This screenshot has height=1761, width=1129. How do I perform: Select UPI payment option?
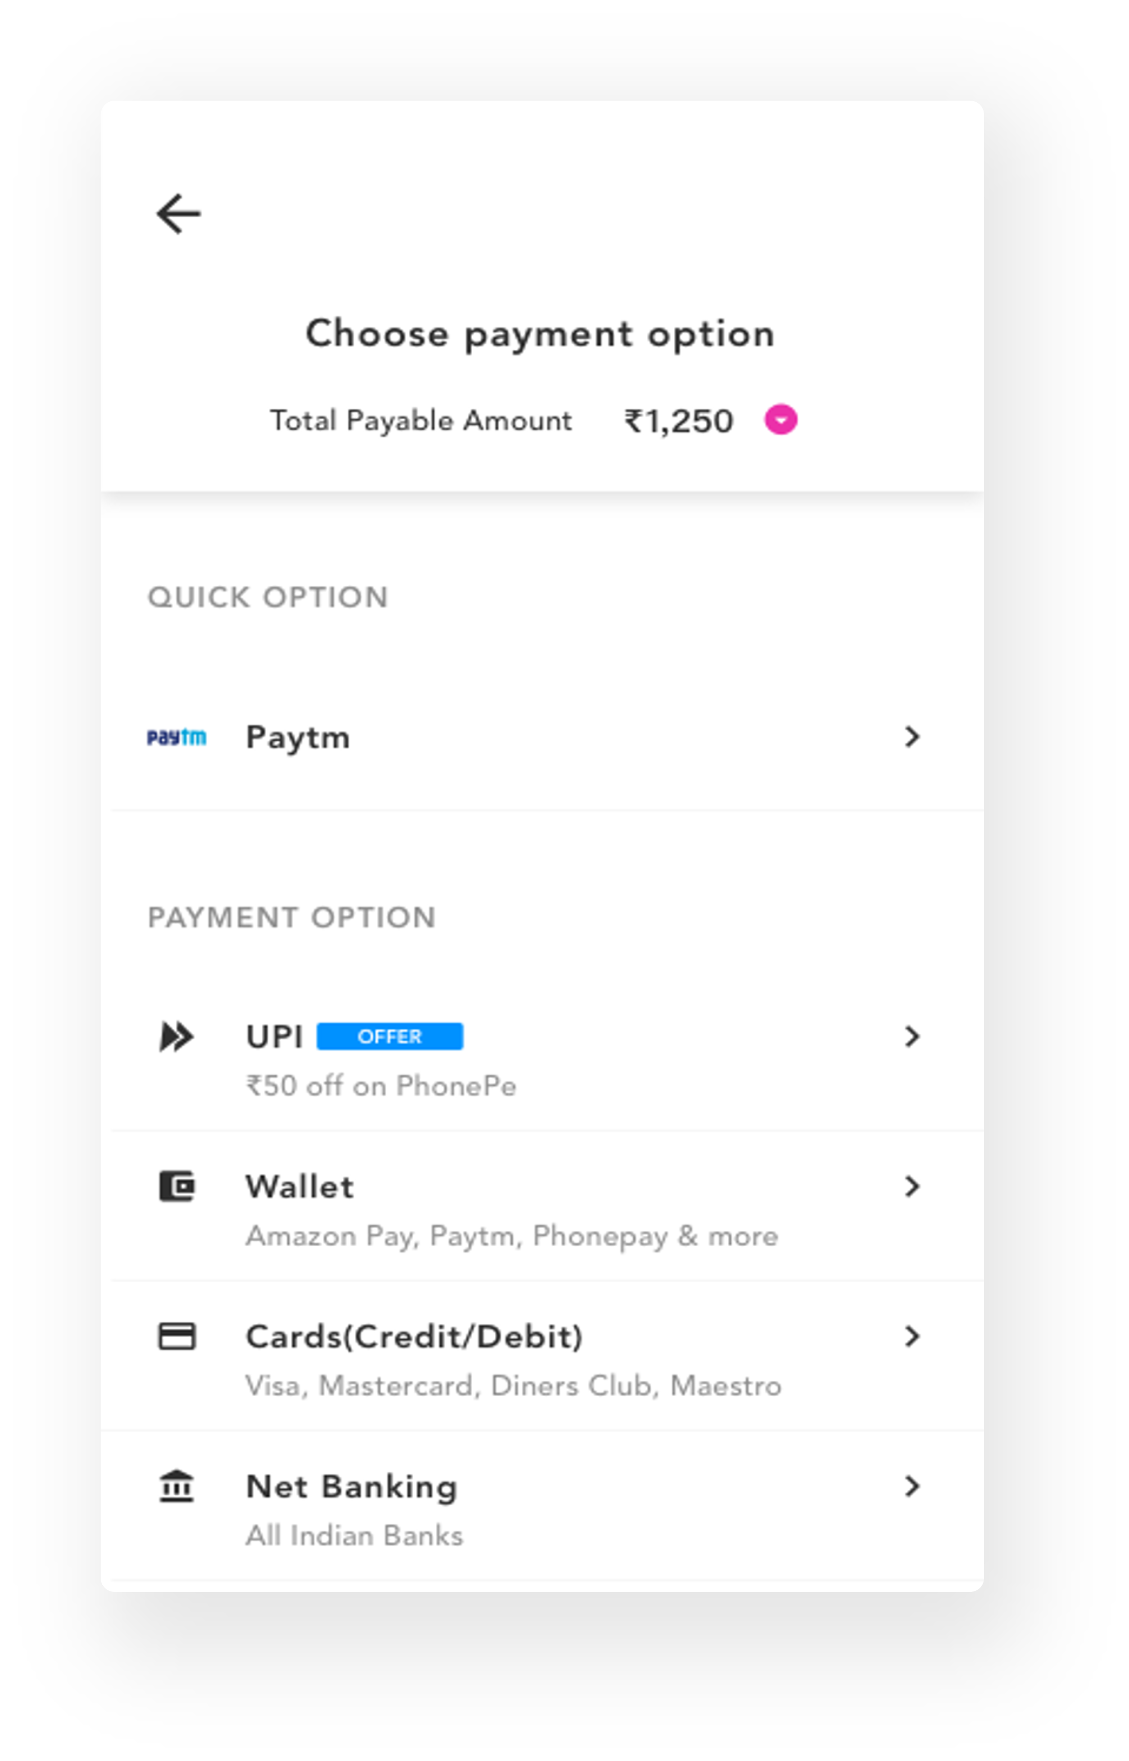click(x=274, y=1036)
